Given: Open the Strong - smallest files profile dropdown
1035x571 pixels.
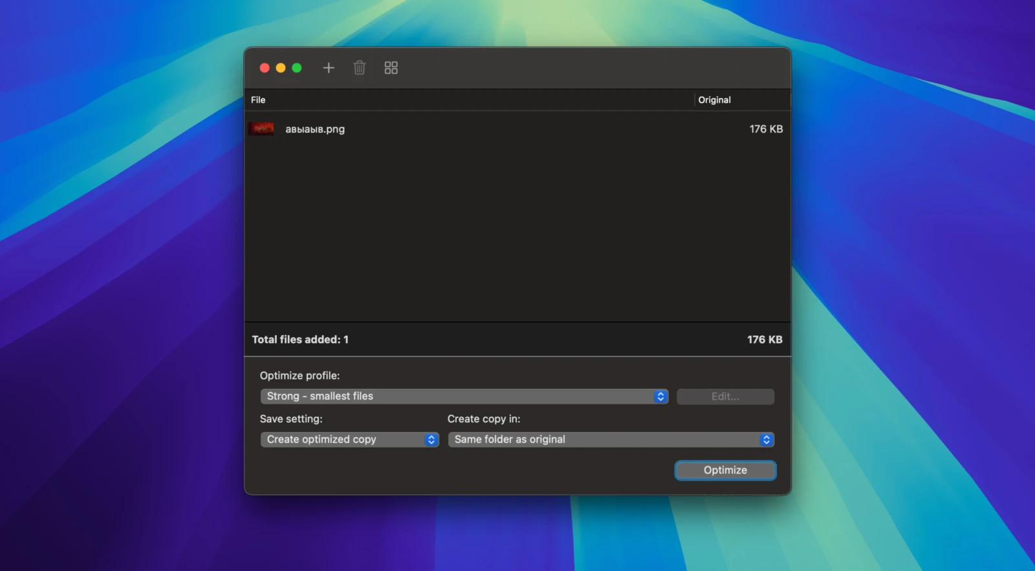Looking at the screenshot, I should [464, 397].
